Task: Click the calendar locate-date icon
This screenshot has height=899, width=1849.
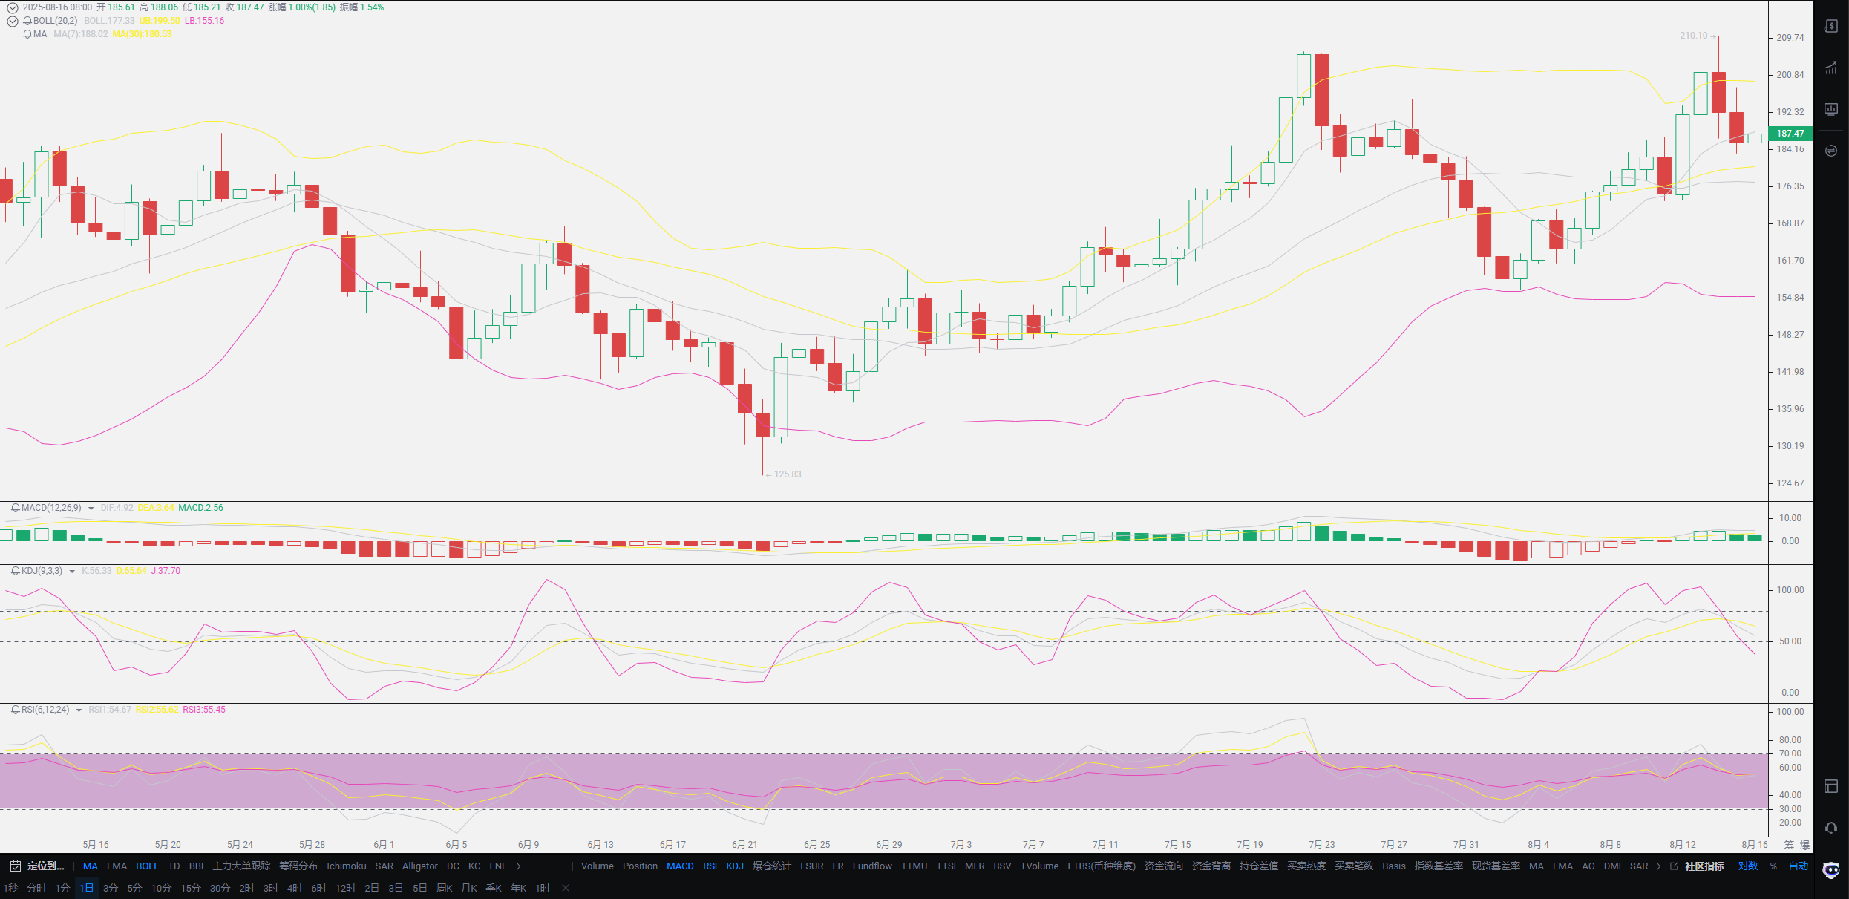Action: coord(15,866)
